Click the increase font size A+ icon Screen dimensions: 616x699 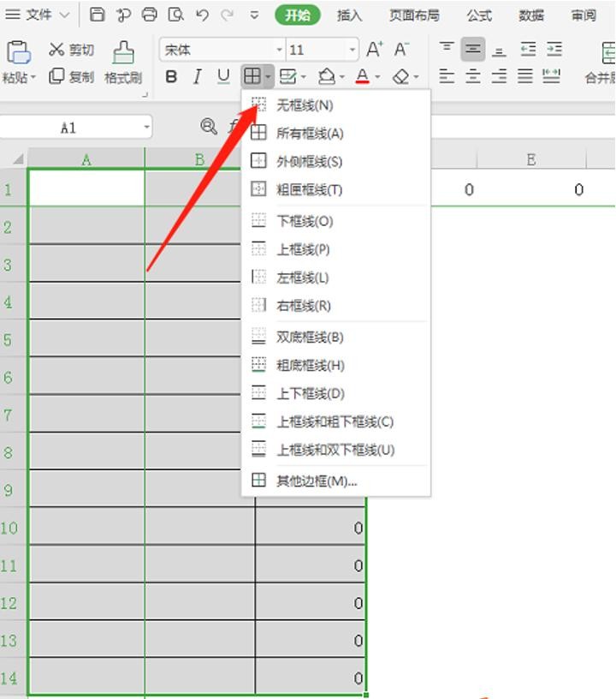point(375,50)
